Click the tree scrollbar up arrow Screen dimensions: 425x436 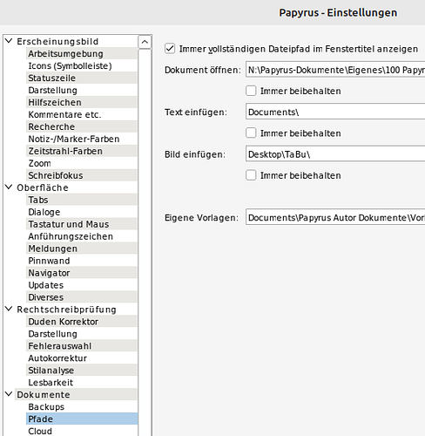click(145, 43)
